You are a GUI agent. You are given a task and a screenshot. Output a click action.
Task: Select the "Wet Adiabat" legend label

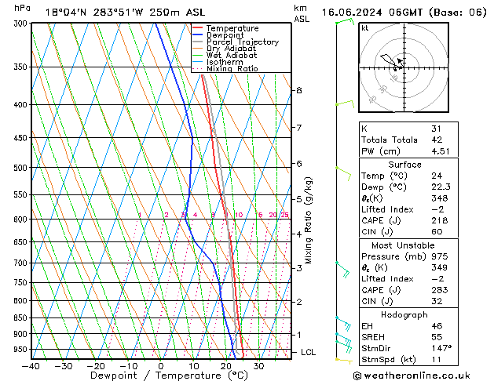tap(232, 55)
